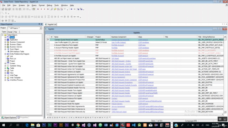Open Contact Quota Period BC link
The height and width of the screenshot is (128, 228).
pyautogui.click(x=120, y=40)
